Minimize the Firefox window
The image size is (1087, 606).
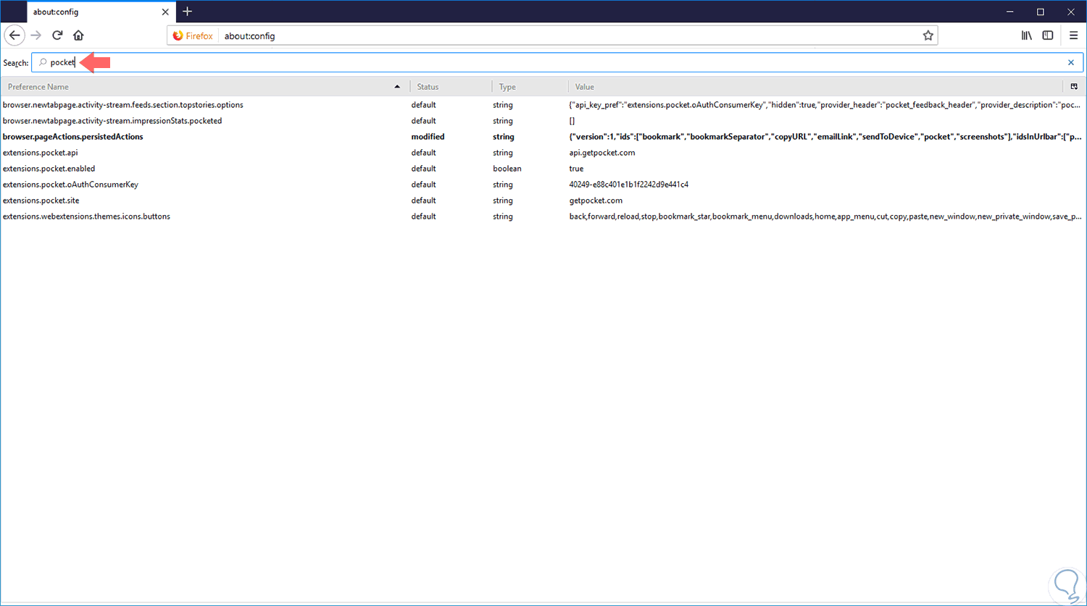[1009, 12]
